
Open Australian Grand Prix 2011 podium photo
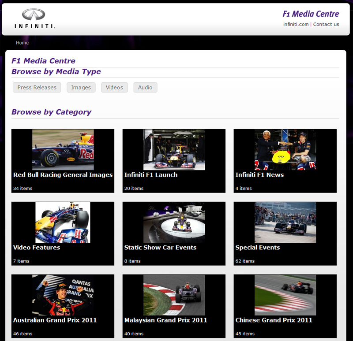coord(63,295)
